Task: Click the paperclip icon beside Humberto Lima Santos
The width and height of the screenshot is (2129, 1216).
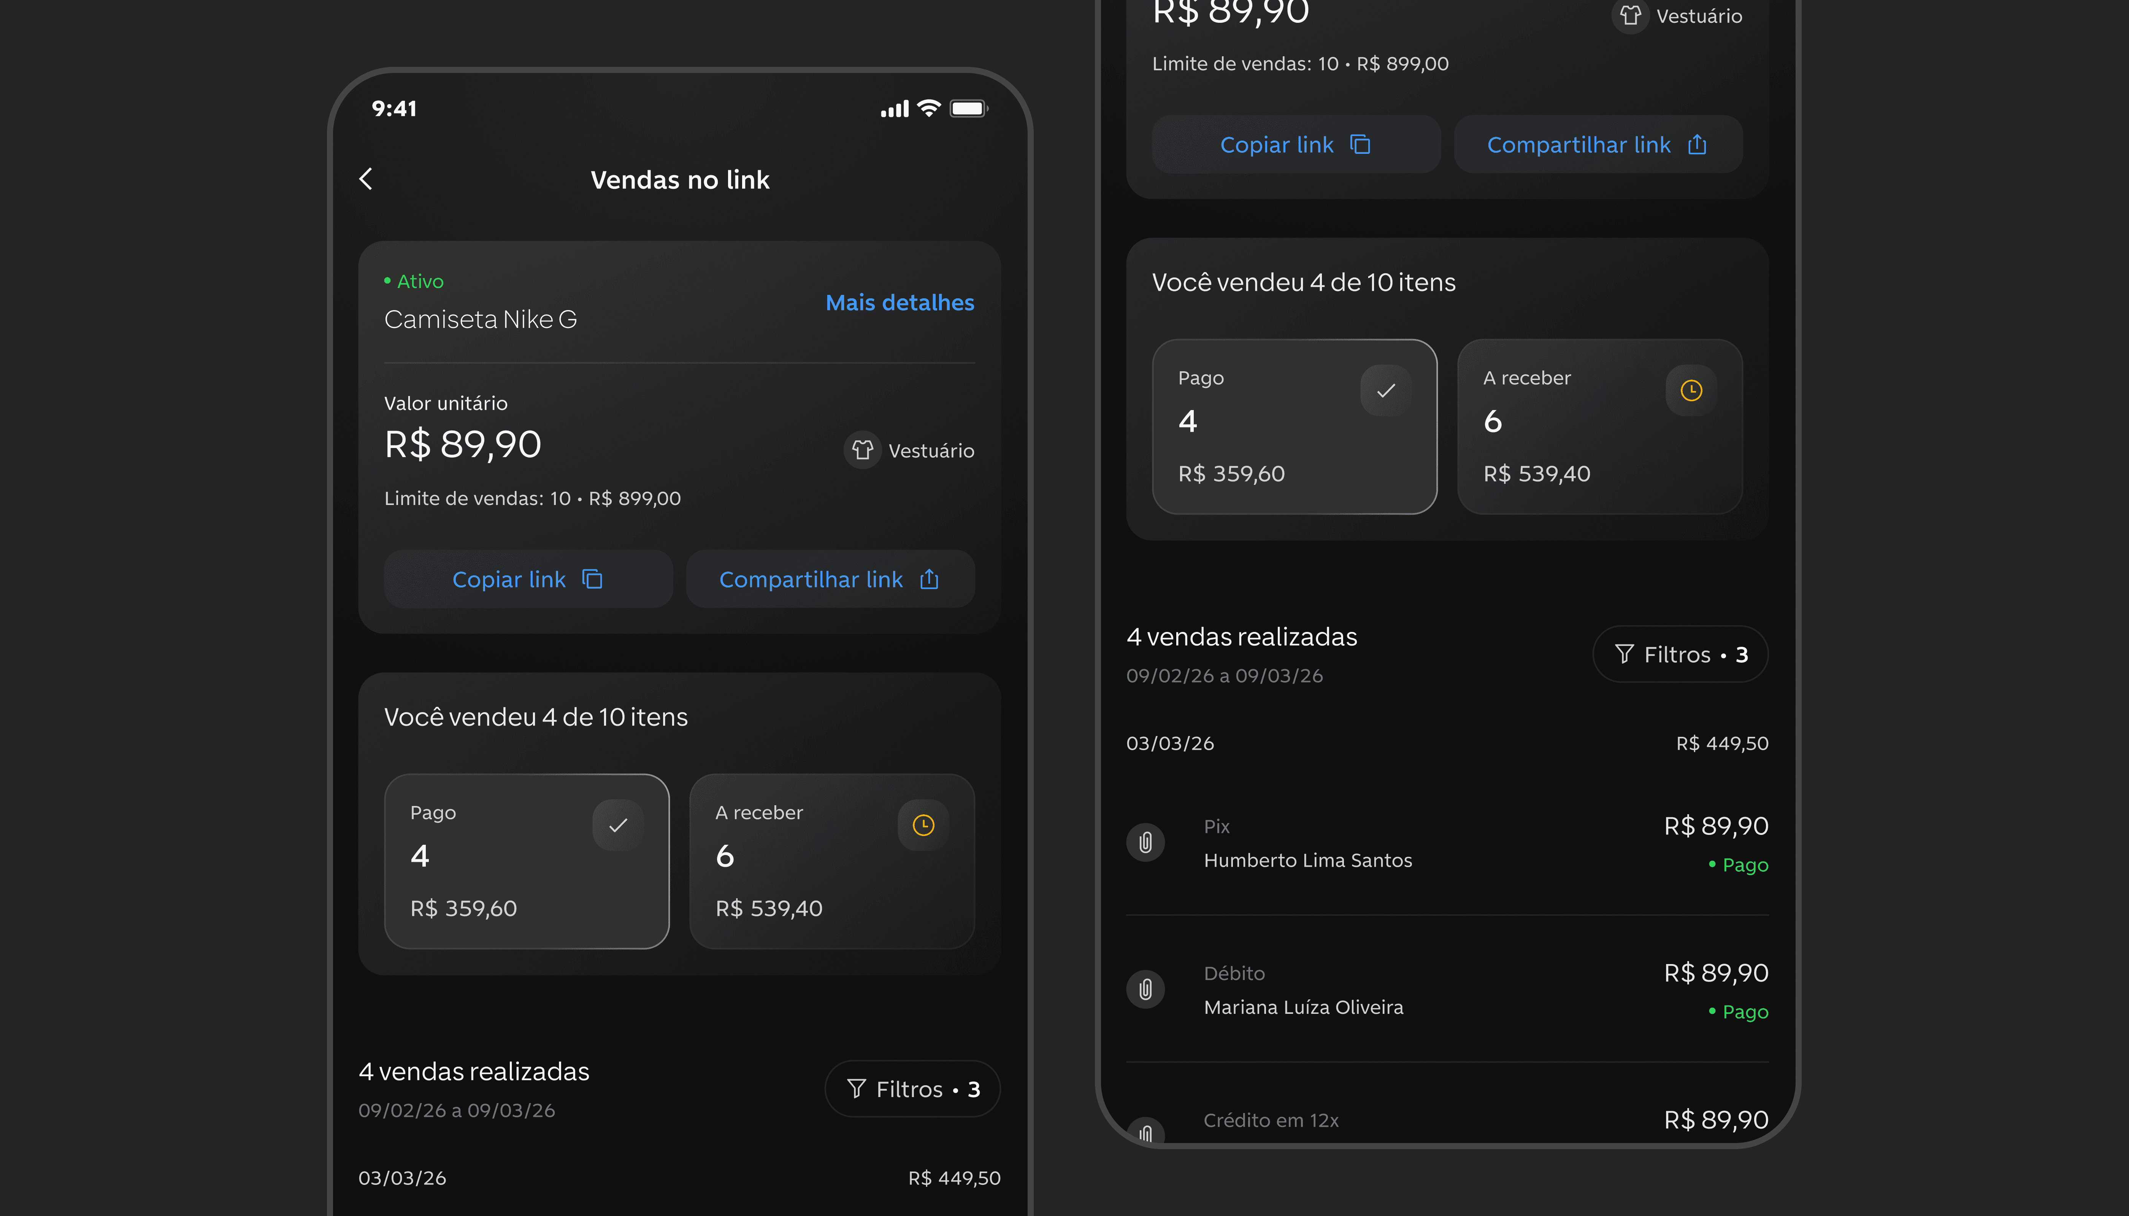Action: tap(1145, 843)
